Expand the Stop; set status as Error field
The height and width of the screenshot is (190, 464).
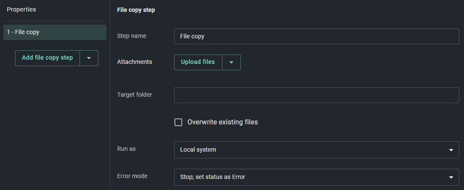coord(316,177)
